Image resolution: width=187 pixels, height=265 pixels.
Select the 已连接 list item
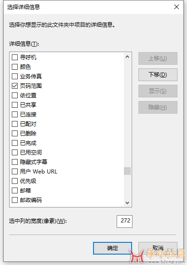coord(28,115)
